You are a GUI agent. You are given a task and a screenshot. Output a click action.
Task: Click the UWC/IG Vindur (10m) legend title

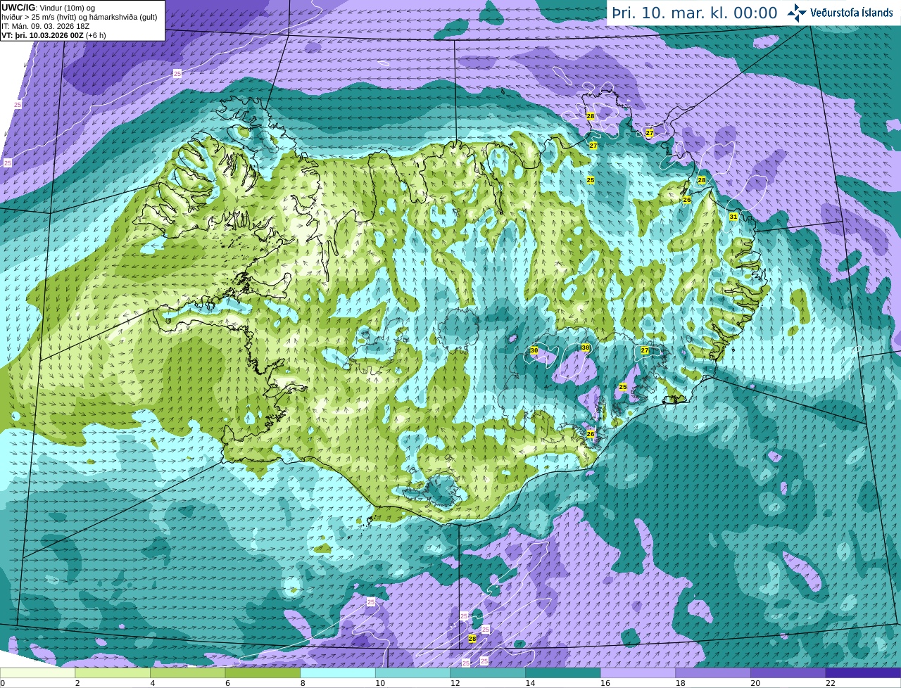click(49, 8)
